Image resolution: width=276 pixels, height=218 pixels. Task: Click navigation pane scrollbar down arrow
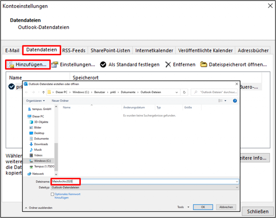click(x=56, y=174)
